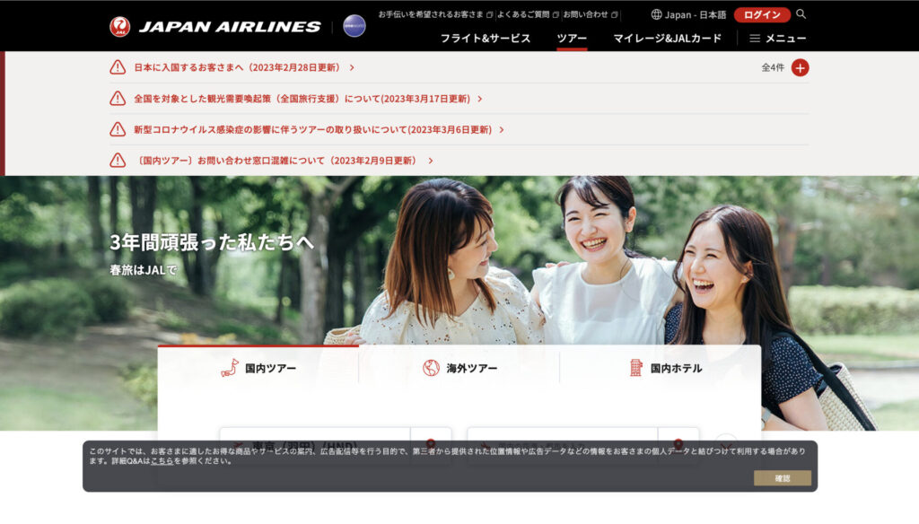Click hero subtitle 春旅はJALで

point(143,270)
